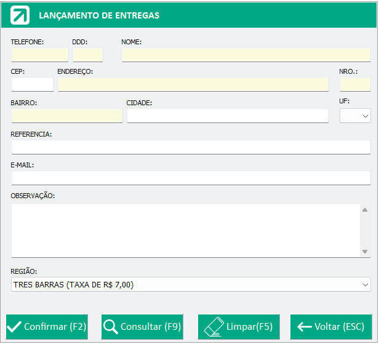379x344 pixels.
Task: Click the arrow logo icon in header
Action: tap(20, 15)
